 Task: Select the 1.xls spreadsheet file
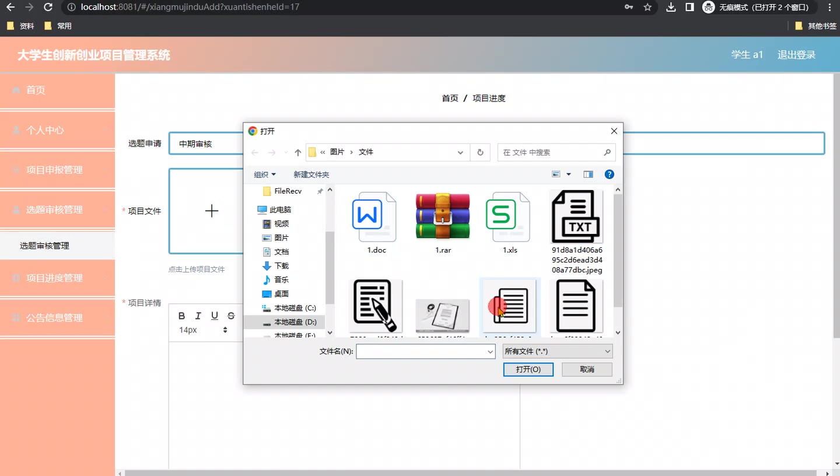[x=510, y=223]
